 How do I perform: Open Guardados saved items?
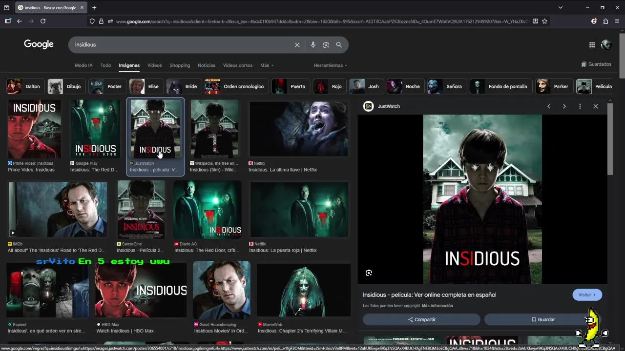[596, 64]
